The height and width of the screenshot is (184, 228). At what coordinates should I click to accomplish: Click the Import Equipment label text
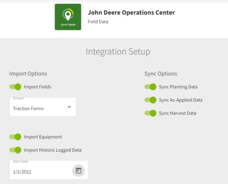click(43, 137)
